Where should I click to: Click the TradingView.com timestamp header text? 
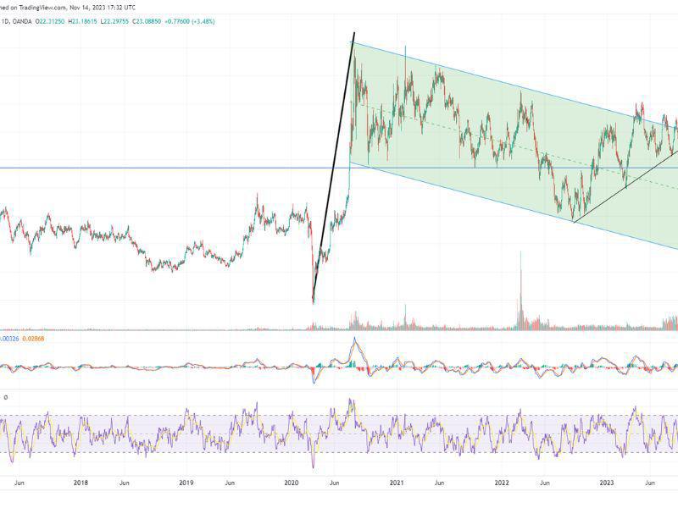pyautogui.click(x=68, y=8)
